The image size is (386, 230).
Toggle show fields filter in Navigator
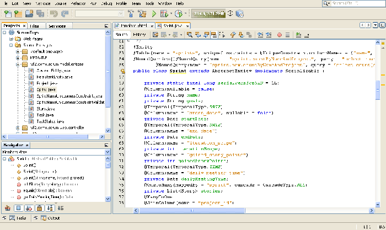[x=18, y=208]
